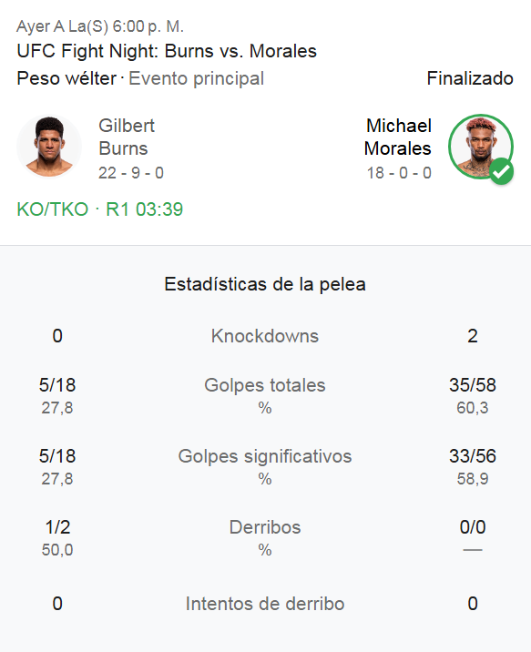This screenshot has width=531, height=652.
Task: Click Michael Morales' fighter photo
Action: (481, 147)
